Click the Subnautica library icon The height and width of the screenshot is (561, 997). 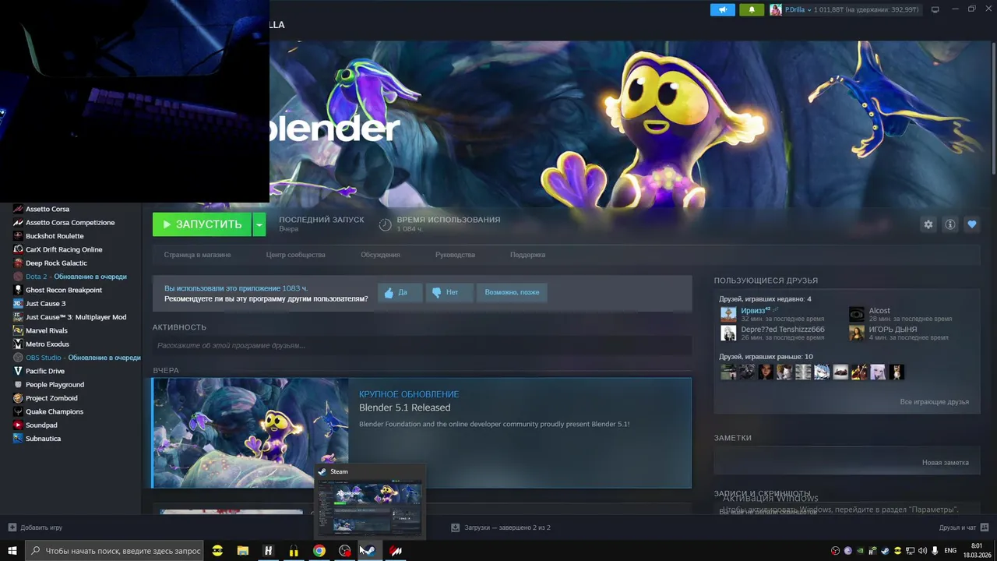pyautogui.click(x=18, y=439)
